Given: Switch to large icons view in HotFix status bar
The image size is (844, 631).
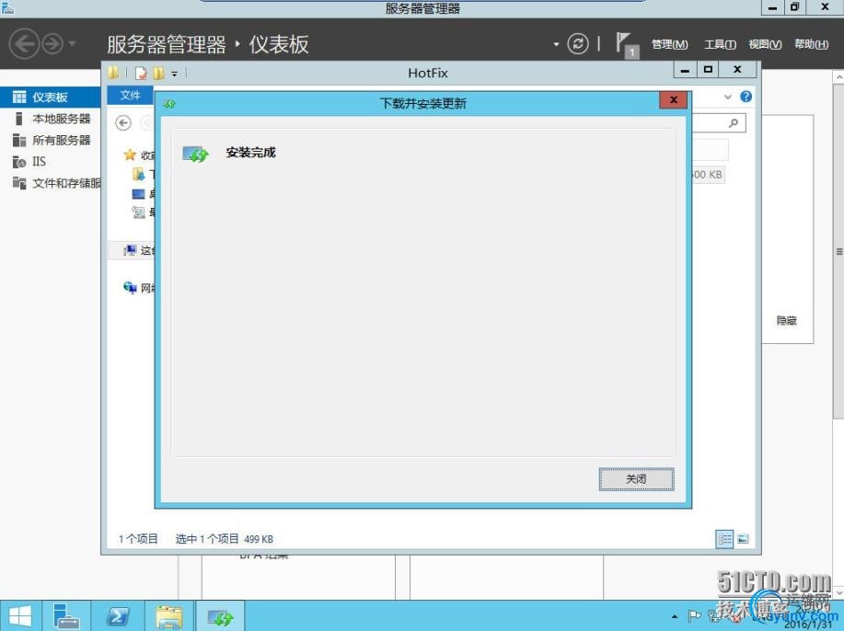Looking at the screenshot, I should click(x=744, y=538).
